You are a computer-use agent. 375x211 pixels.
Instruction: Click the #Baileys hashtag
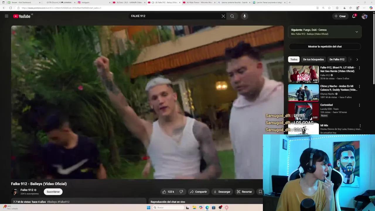coord(52,202)
